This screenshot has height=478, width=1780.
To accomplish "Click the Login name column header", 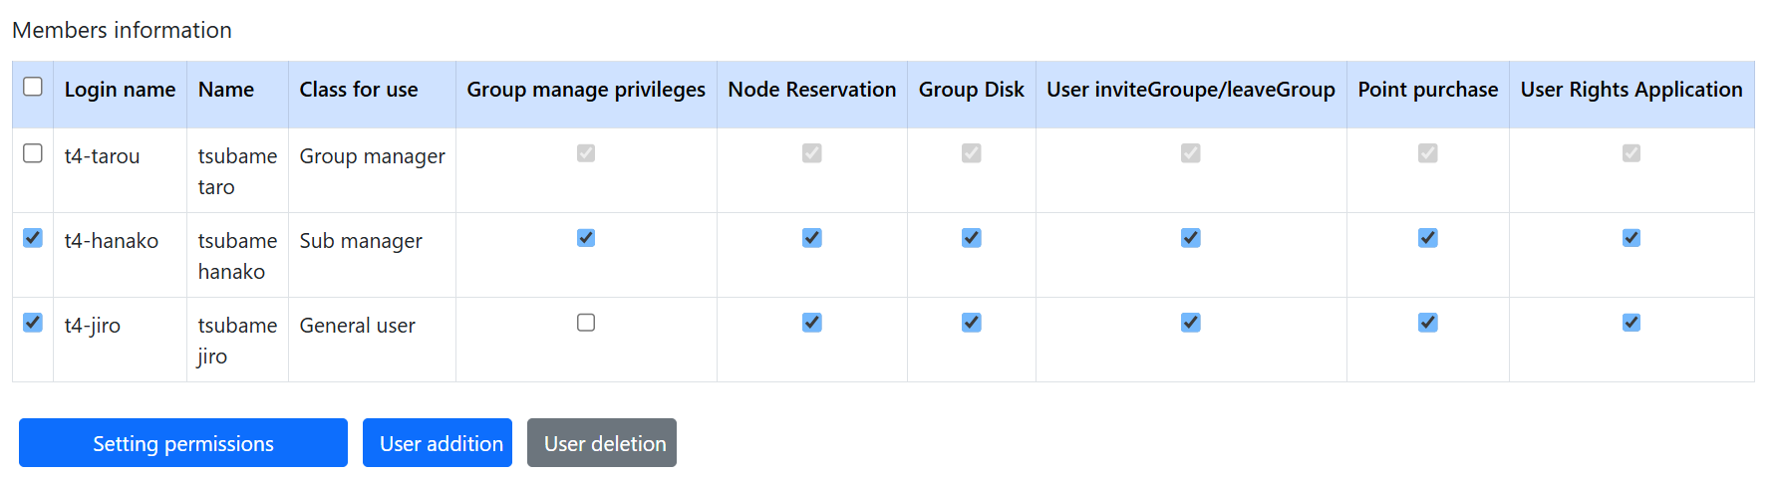I will (x=120, y=90).
